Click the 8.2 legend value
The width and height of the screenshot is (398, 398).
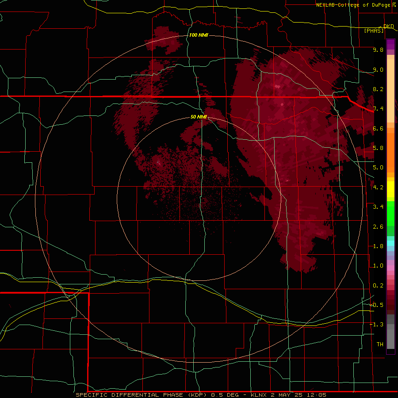click(378, 89)
